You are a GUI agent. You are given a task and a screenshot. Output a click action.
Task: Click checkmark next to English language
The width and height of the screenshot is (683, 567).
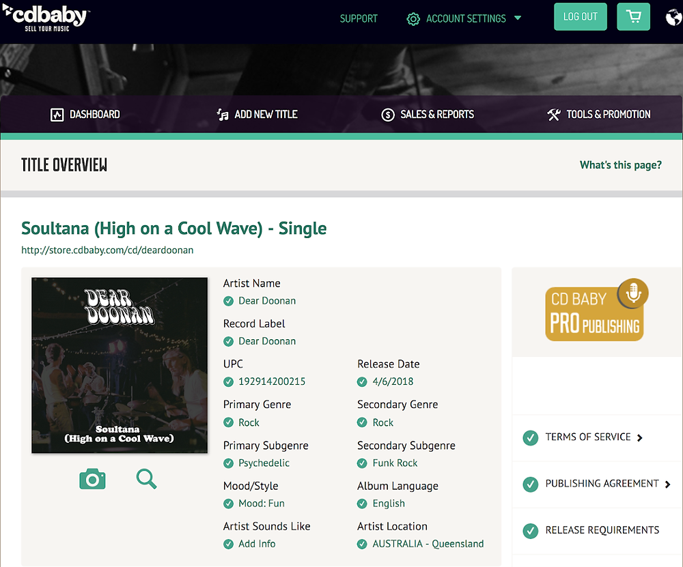362,504
